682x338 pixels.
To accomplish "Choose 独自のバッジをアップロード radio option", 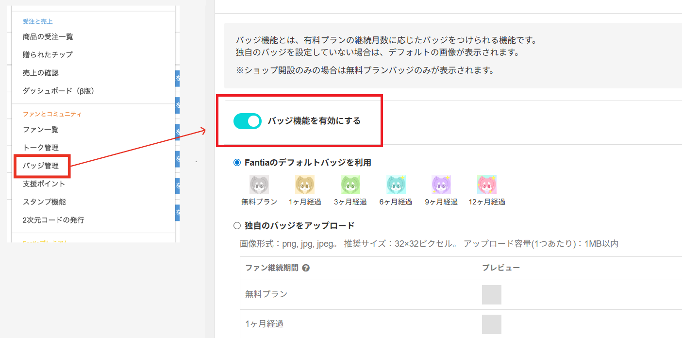I will click(x=237, y=225).
